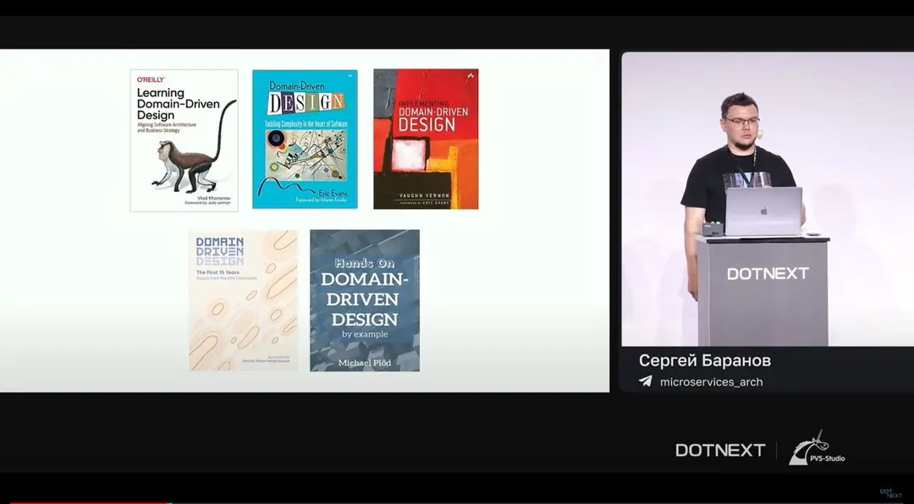This screenshot has width=914, height=504.
Task: Click the 'Michael Plöd' author name
Action: click(365, 363)
